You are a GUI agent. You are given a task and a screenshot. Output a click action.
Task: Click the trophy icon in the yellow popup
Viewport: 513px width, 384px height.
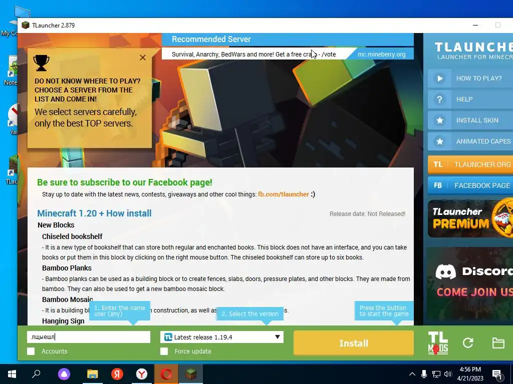pyautogui.click(x=41, y=62)
